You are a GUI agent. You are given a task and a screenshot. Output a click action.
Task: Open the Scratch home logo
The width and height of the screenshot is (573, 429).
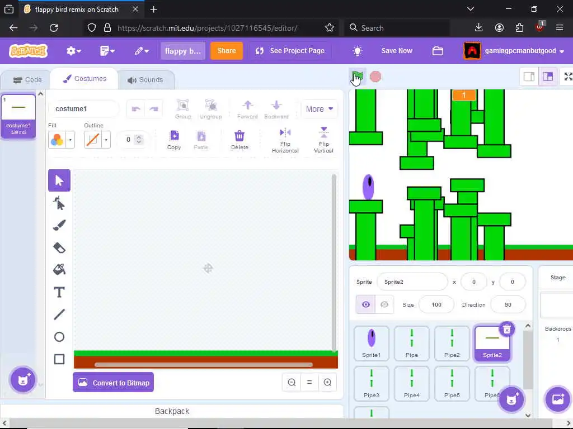point(29,51)
